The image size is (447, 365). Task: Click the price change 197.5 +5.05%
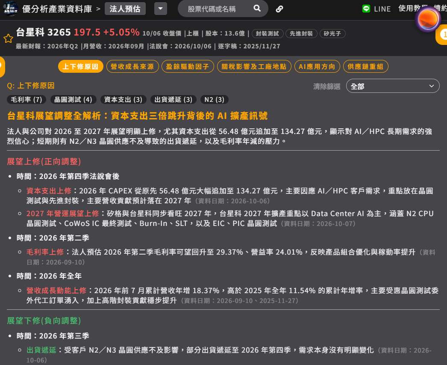tap(106, 32)
